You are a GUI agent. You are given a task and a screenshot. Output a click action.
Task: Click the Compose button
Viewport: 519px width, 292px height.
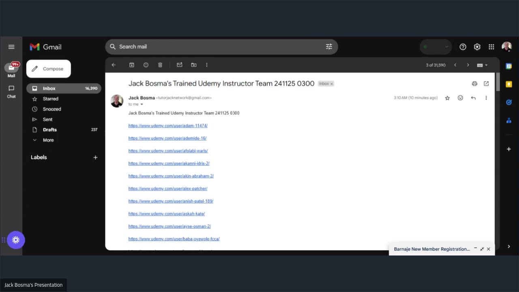49,69
